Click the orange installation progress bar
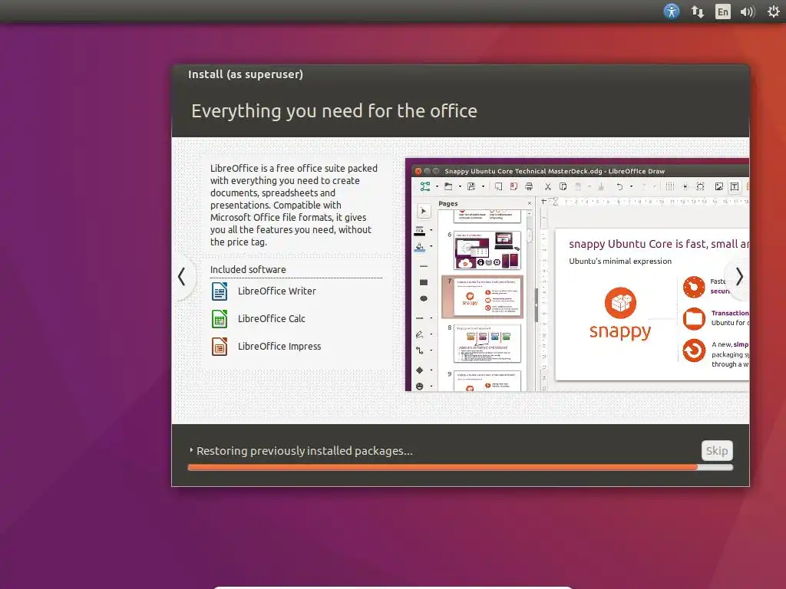 pyautogui.click(x=460, y=467)
